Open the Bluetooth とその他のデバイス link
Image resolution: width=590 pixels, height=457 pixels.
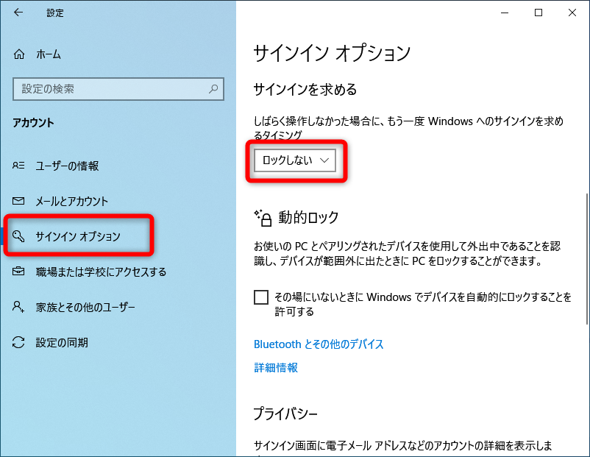coord(319,344)
